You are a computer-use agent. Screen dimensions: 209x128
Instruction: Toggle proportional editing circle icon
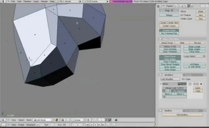(x=88, y=120)
